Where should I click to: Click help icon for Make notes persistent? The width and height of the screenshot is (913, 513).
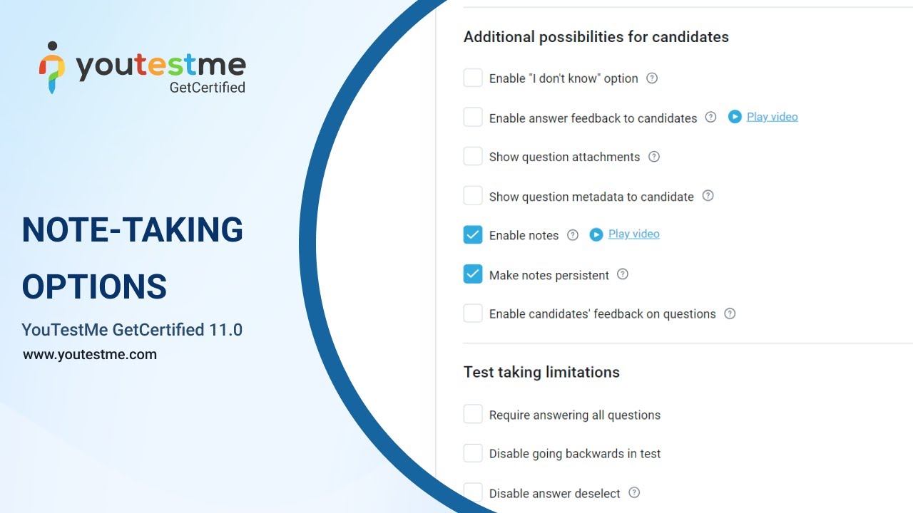(x=623, y=274)
